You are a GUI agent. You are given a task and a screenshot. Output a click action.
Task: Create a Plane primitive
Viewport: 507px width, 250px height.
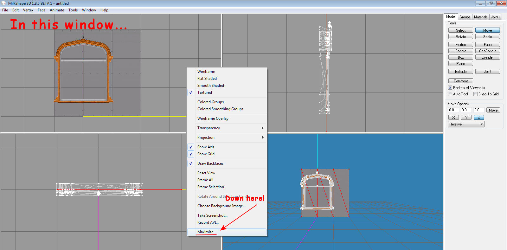[461, 64]
